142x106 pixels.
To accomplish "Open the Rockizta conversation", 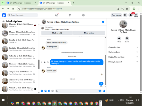I will 19,49.
